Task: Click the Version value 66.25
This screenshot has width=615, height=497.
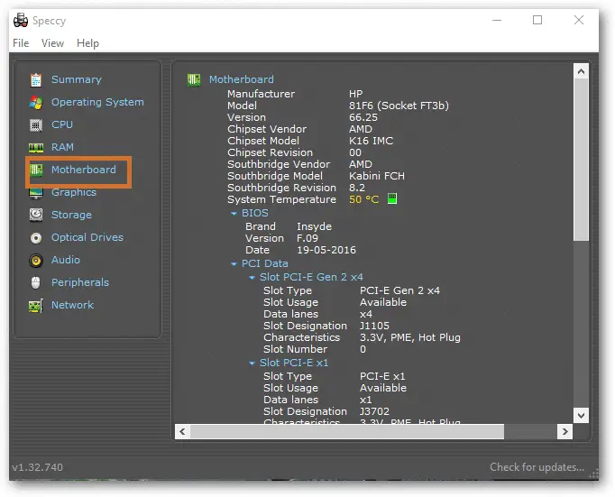Action: click(363, 117)
